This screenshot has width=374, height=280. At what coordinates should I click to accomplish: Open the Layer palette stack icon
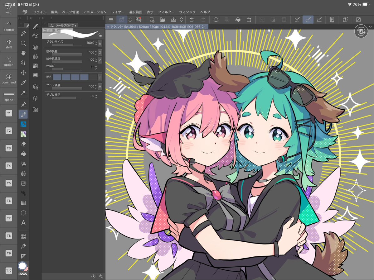tap(35, 98)
